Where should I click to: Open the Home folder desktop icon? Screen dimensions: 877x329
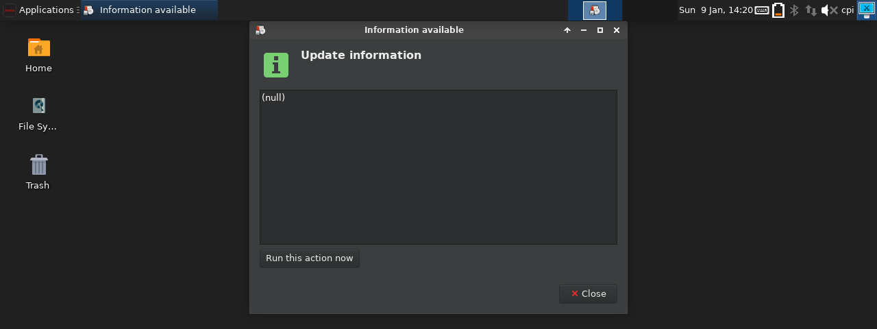38,48
